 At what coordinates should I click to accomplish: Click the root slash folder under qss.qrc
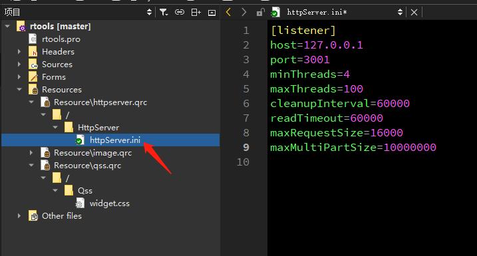coord(57,178)
